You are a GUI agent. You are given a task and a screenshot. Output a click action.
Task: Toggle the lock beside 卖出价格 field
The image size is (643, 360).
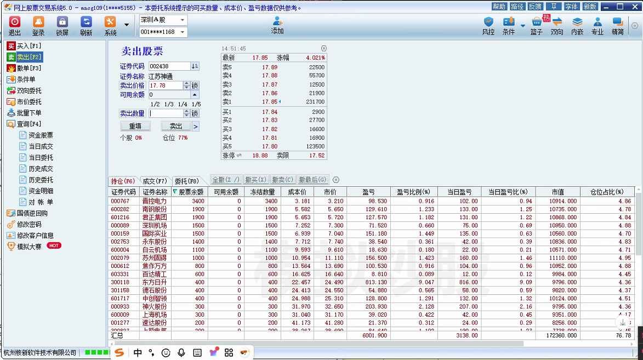tap(195, 86)
